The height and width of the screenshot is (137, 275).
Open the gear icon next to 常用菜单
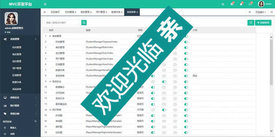point(36,121)
